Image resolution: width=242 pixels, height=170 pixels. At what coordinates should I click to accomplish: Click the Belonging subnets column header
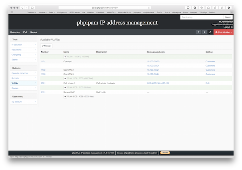click(156, 52)
